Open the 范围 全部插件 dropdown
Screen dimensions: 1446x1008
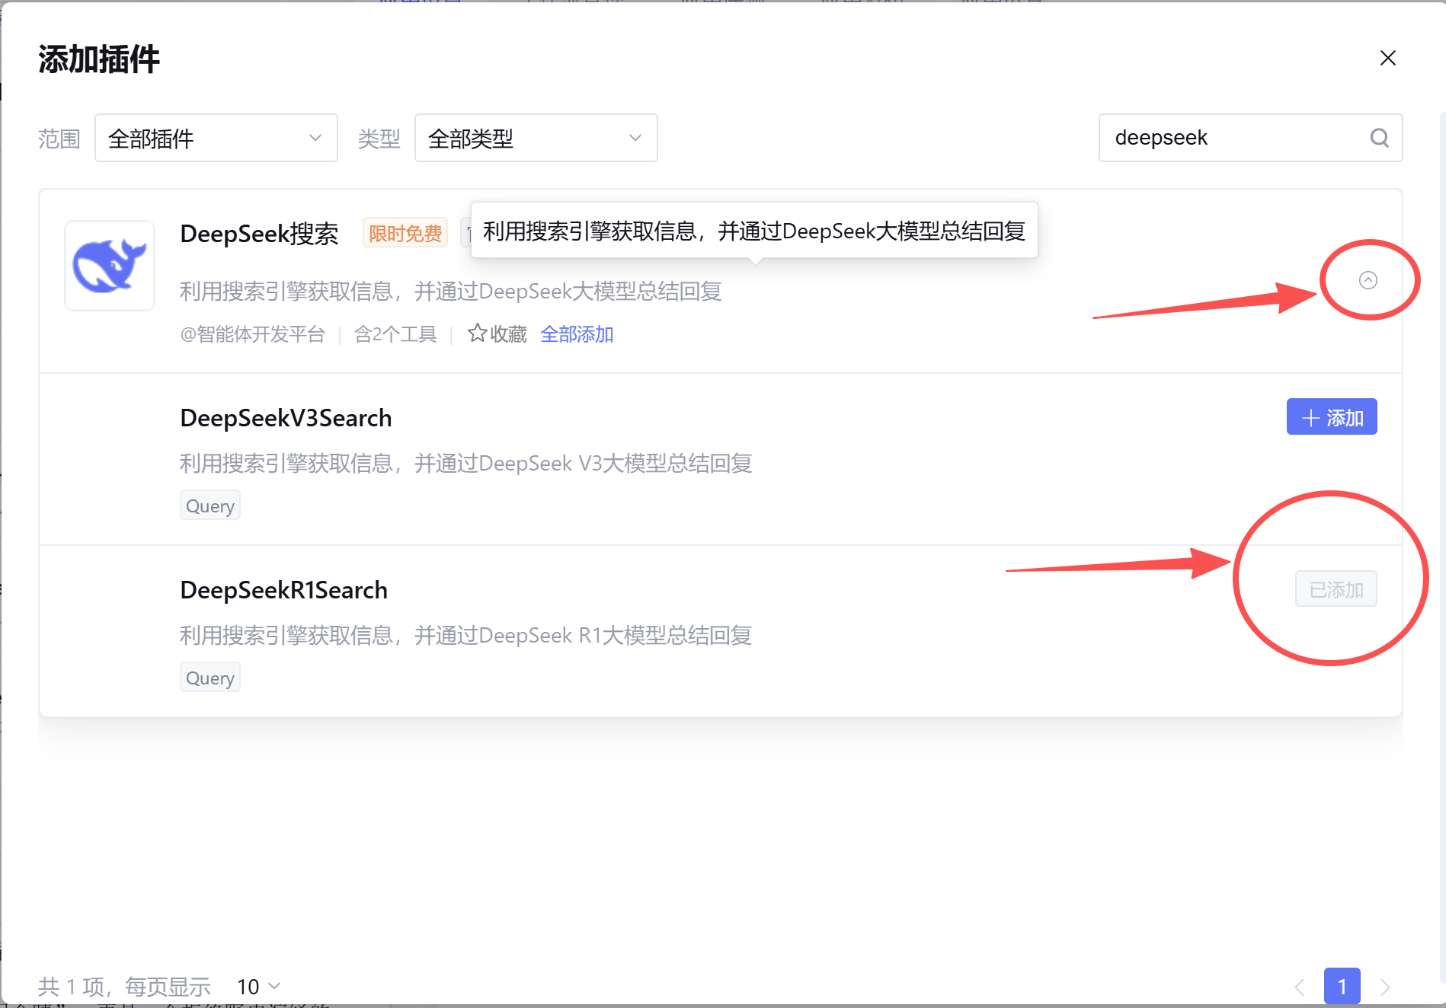pyautogui.click(x=216, y=138)
